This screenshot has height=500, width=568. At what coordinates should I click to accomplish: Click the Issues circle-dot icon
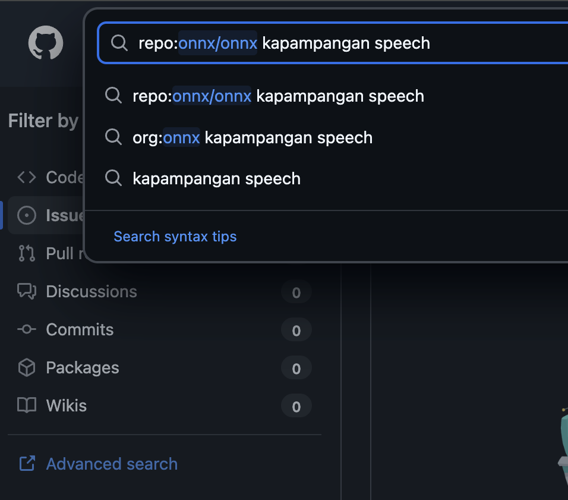(x=27, y=215)
